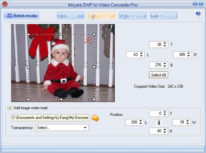Decrease watermark Top position with down arrow
The width and height of the screenshot is (206, 153).
pos(165,115)
